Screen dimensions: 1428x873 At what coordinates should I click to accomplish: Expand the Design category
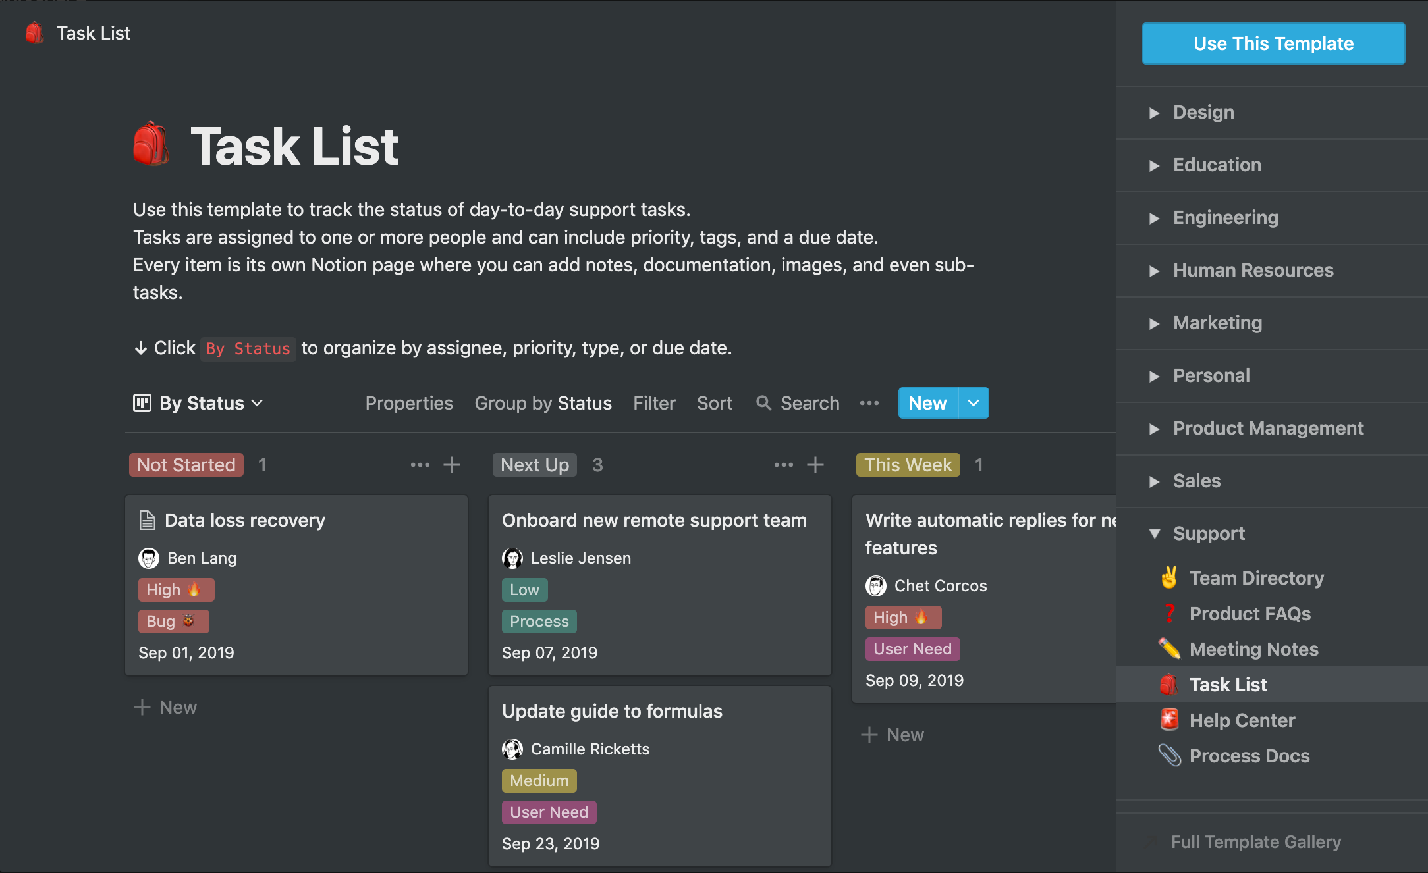coord(1154,113)
